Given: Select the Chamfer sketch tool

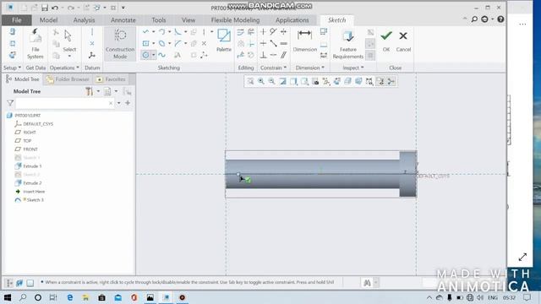Looking at the screenshot, I should click(x=178, y=43).
